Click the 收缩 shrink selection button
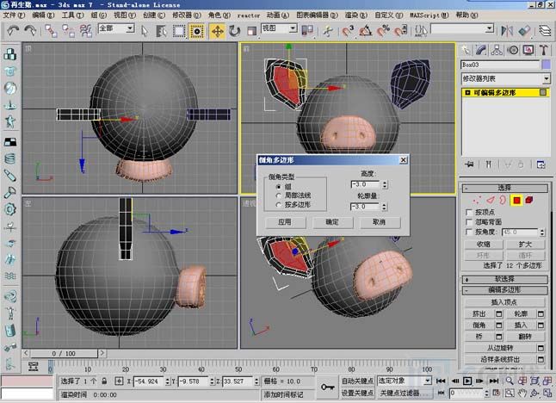Screen dimensions: 556x403 [x=484, y=245]
